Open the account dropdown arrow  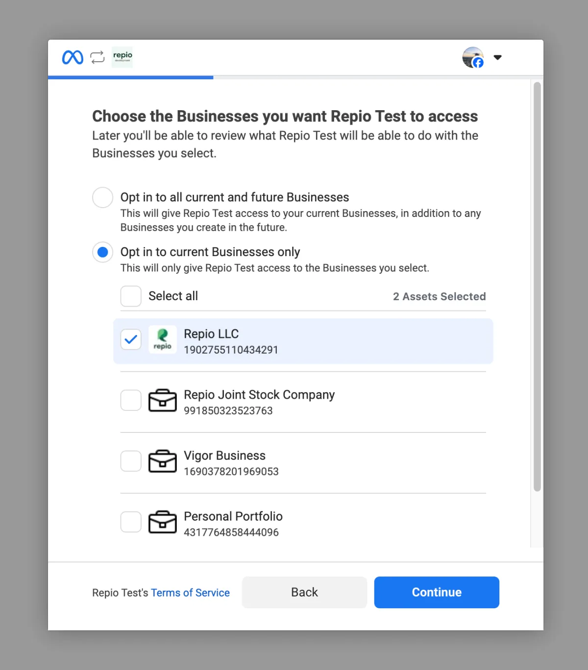497,57
